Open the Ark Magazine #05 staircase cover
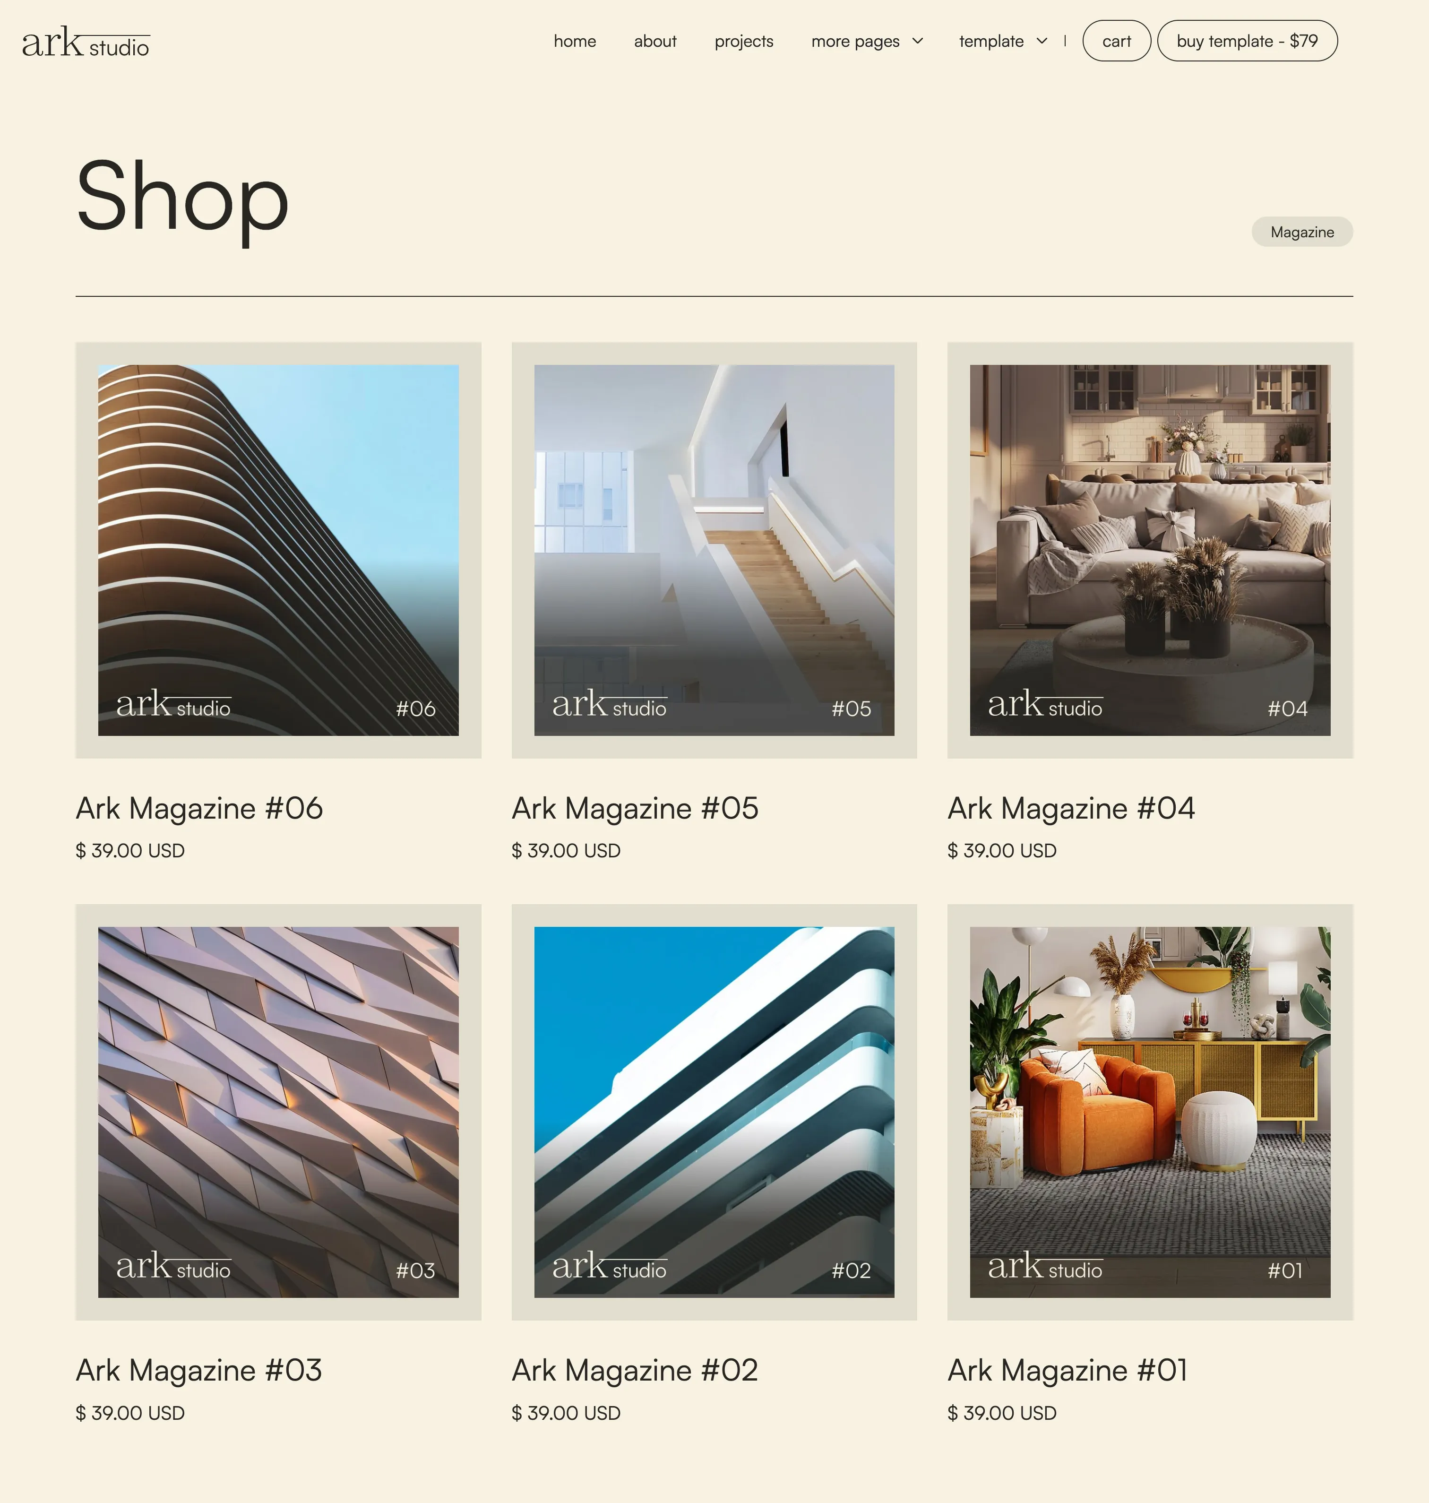Screen dimensions: 1429x1503 pos(714,550)
